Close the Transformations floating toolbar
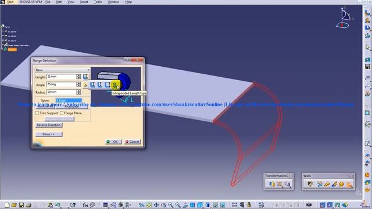372x209 pixels. click(x=290, y=176)
